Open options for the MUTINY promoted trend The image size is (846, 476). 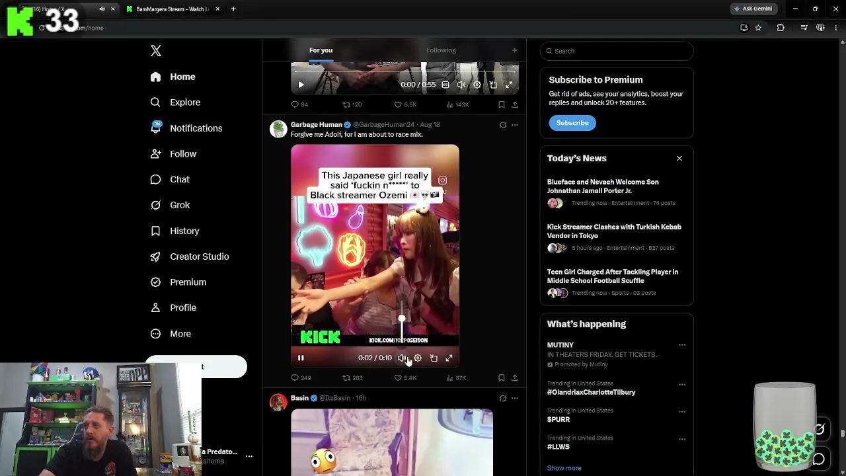click(x=682, y=345)
